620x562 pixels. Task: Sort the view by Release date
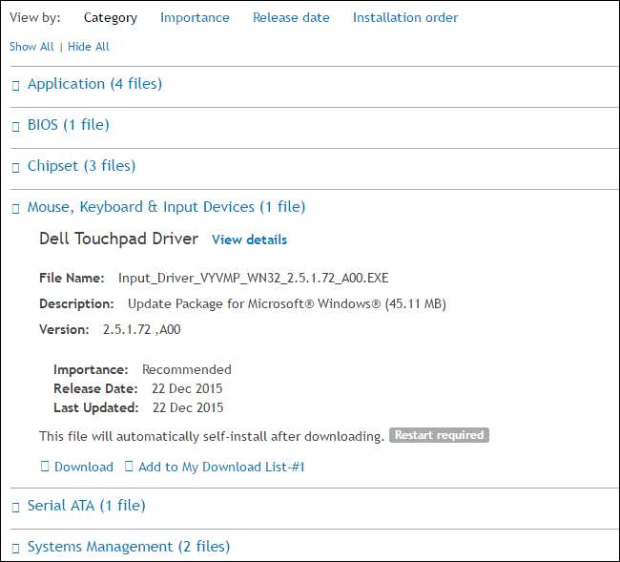pos(291,17)
